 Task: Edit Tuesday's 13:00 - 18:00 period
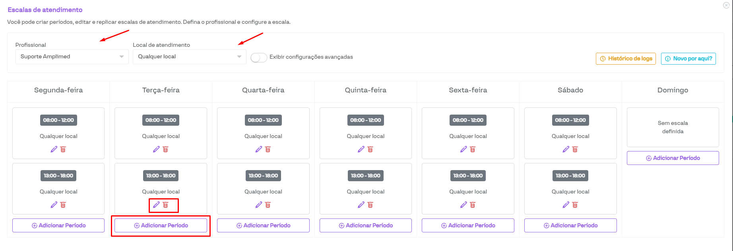pos(156,205)
